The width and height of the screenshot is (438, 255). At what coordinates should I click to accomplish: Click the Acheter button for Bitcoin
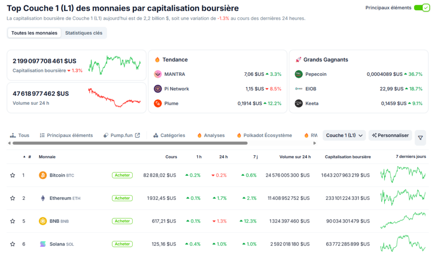(122, 175)
